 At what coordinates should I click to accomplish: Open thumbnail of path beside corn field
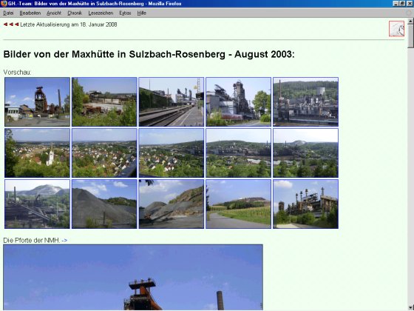(x=238, y=204)
